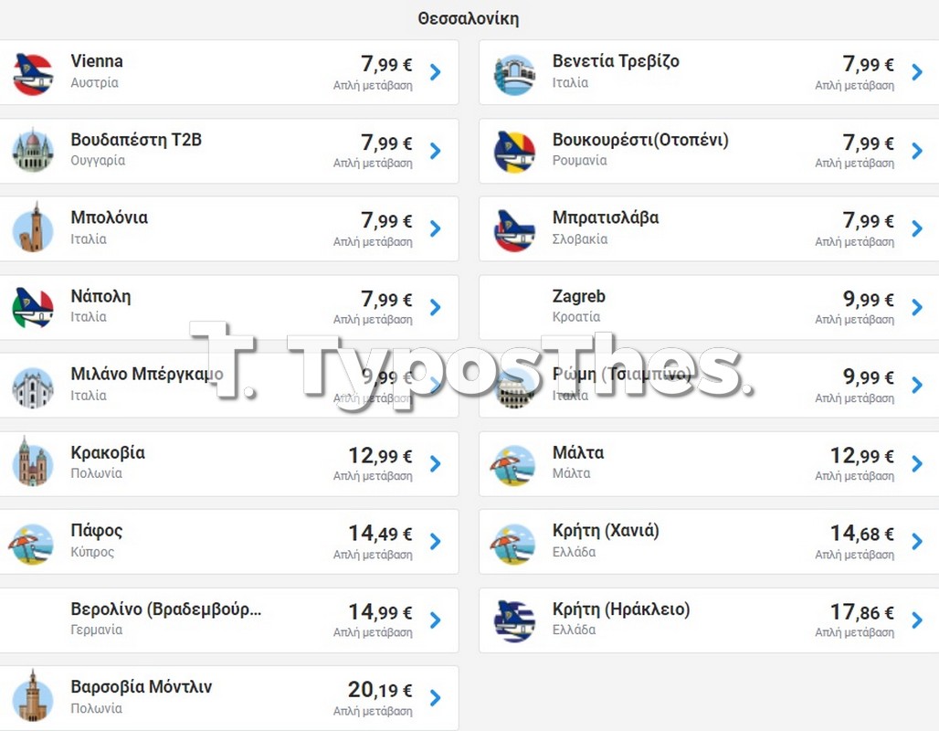
Task: Click the Budapest parliament building icon
Action: coord(33,150)
